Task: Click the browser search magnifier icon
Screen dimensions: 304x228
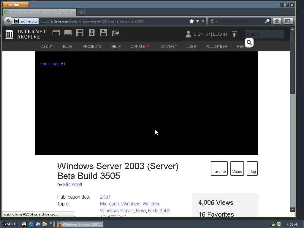Action: [x=267, y=21]
